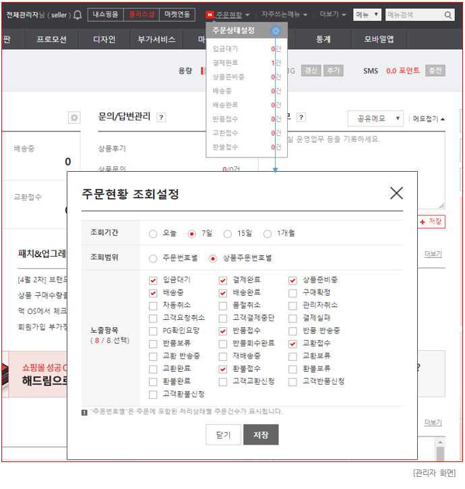465x489 pixels.
Task: Click the 메뉴검색 input field
Action: (412, 15)
